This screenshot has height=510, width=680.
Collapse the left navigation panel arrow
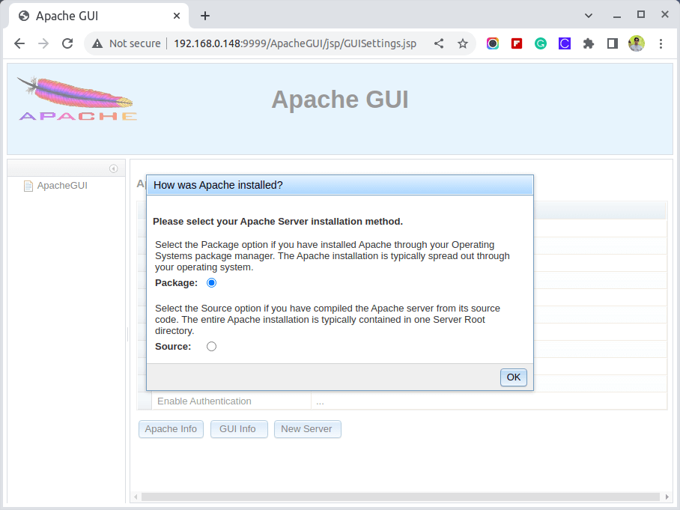click(113, 169)
